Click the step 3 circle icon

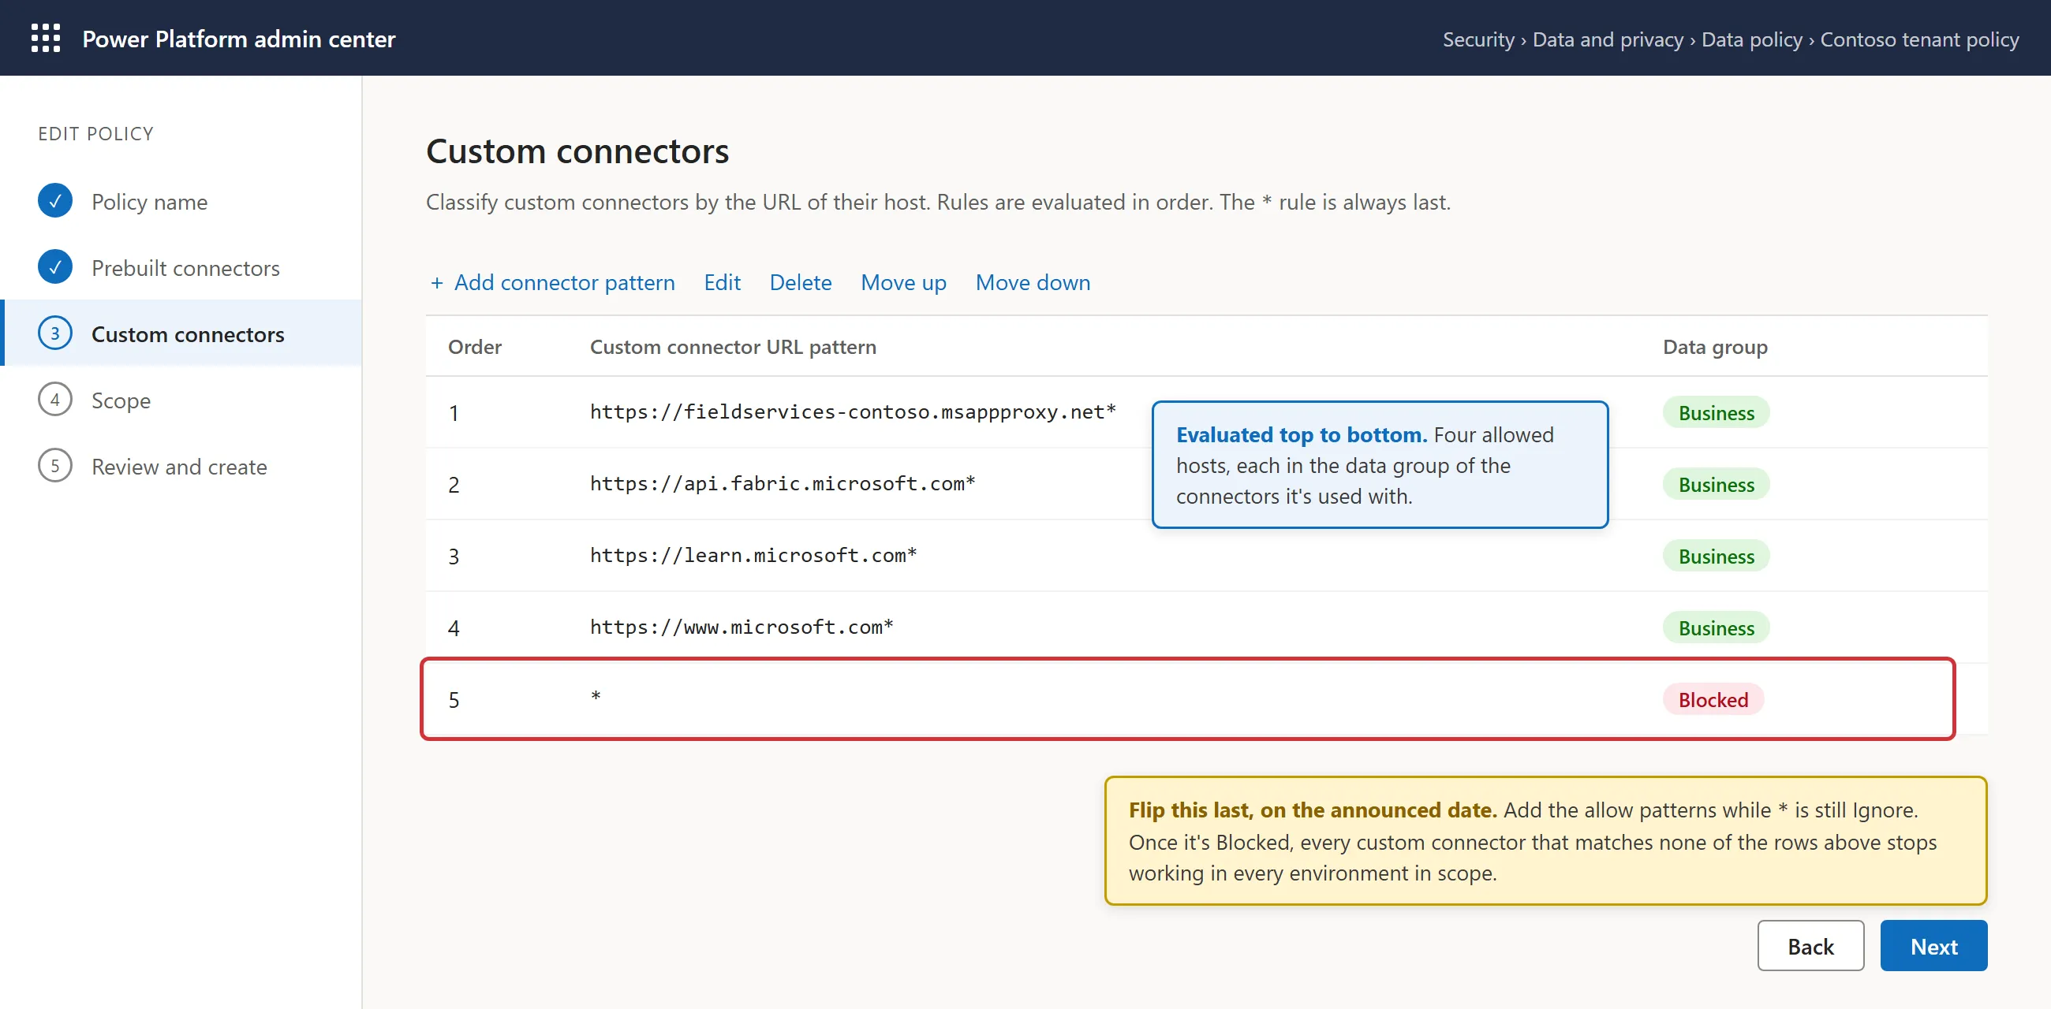pyautogui.click(x=55, y=333)
